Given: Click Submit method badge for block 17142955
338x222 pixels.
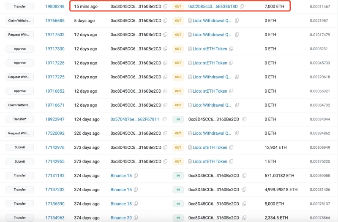Looking at the screenshot, I should pos(19,161).
